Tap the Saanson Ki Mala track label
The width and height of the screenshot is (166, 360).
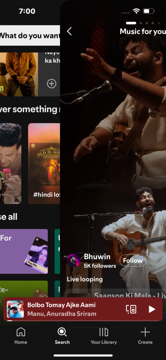[x=130, y=295]
